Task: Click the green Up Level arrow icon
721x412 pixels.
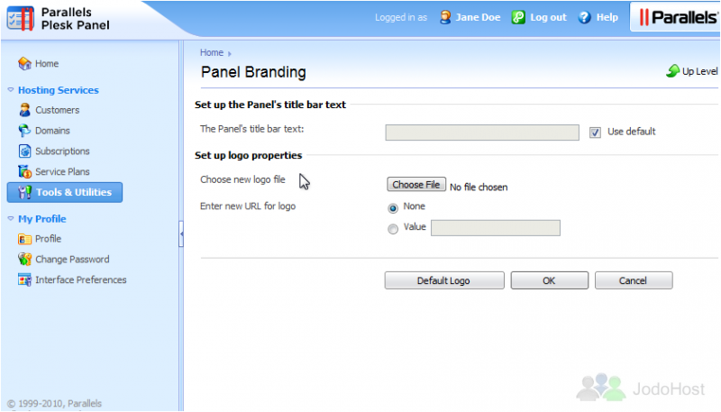Action: 672,71
